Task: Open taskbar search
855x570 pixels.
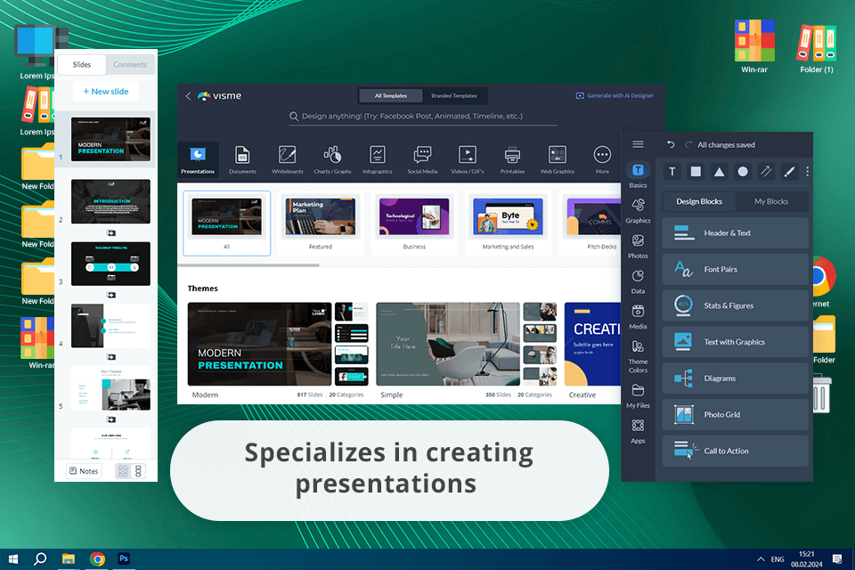Action: (x=40, y=559)
